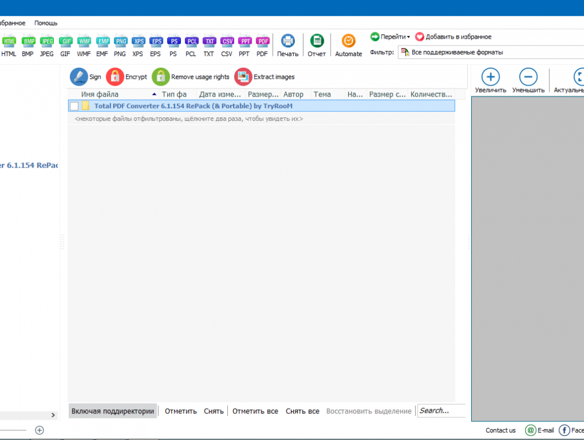Convert to PDF format
Screen dimensions: 584x440
(x=262, y=46)
